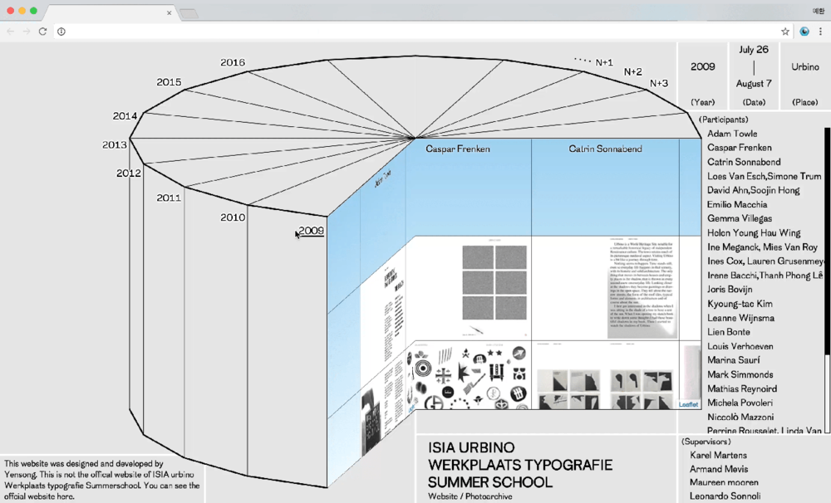Screen dimensions: 831x503
Task: Select underlined year 2009 label
Action: pyautogui.click(x=311, y=231)
